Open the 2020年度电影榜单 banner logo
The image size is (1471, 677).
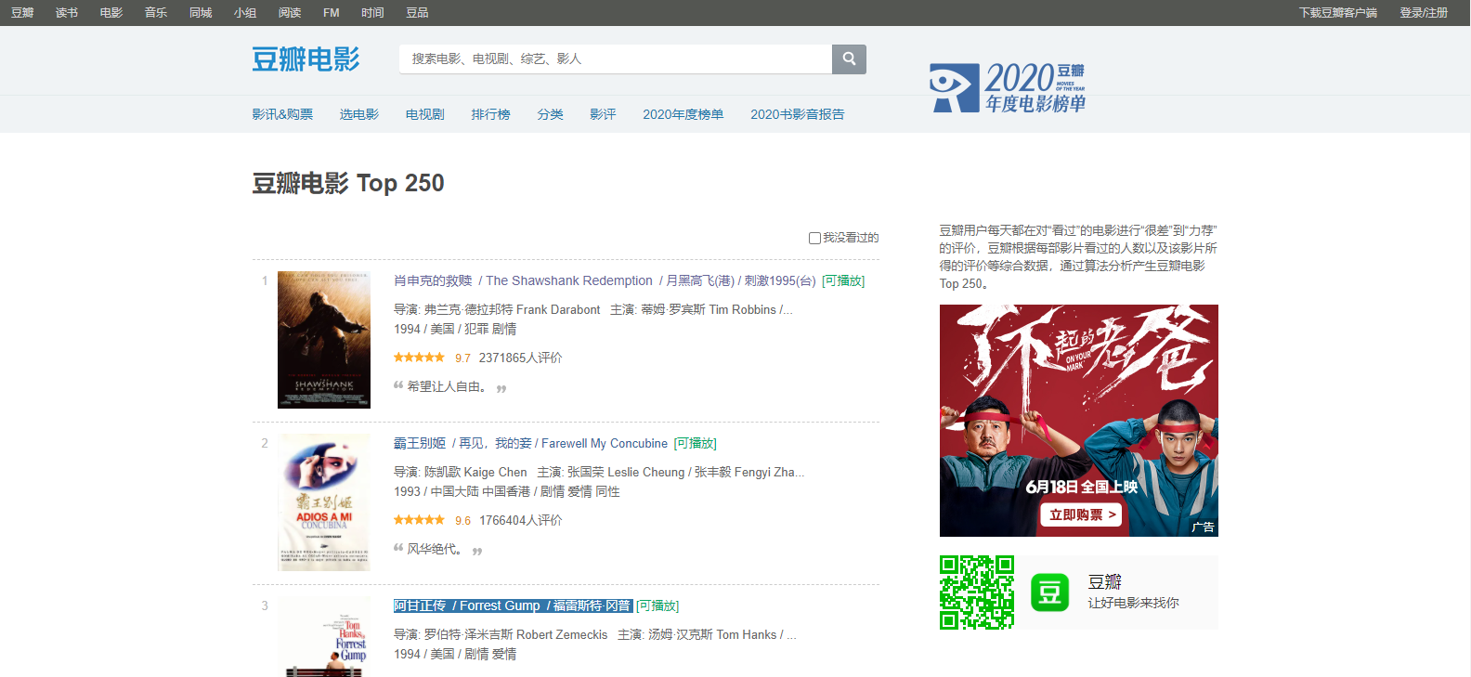(1008, 87)
